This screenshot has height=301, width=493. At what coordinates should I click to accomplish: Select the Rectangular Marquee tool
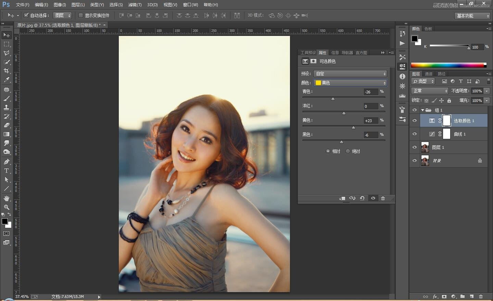[7, 44]
